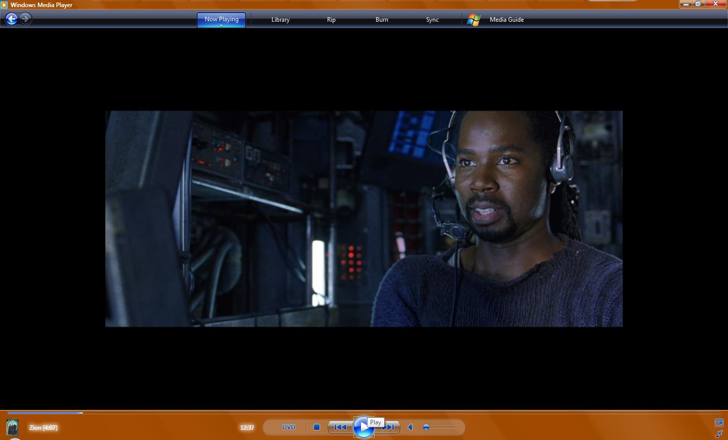The image size is (728, 440).
Task: Click the seek progress bar
Action: [364, 413]
